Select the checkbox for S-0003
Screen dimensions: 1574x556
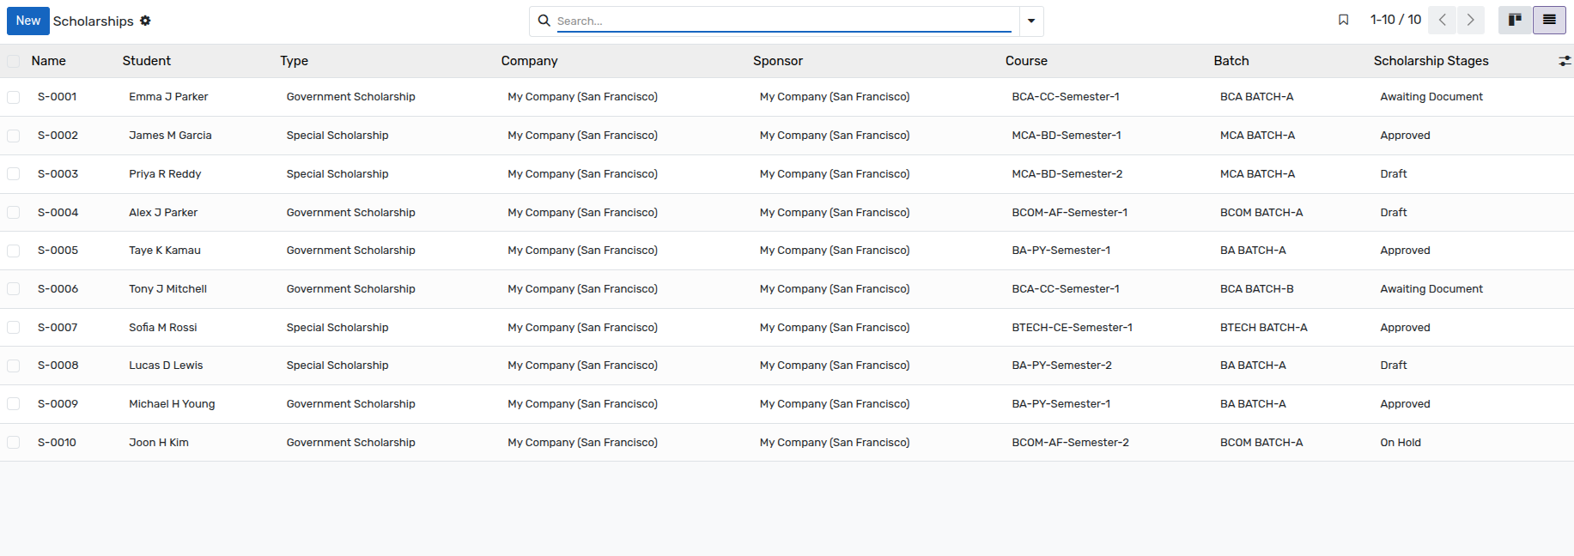(x=13, y=174)
